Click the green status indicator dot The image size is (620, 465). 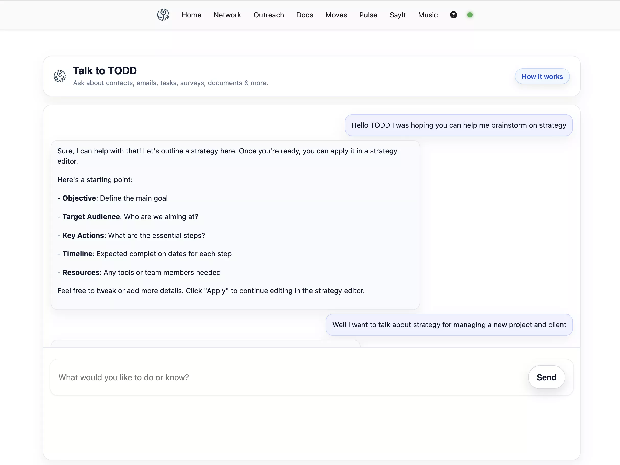(470, 15)
